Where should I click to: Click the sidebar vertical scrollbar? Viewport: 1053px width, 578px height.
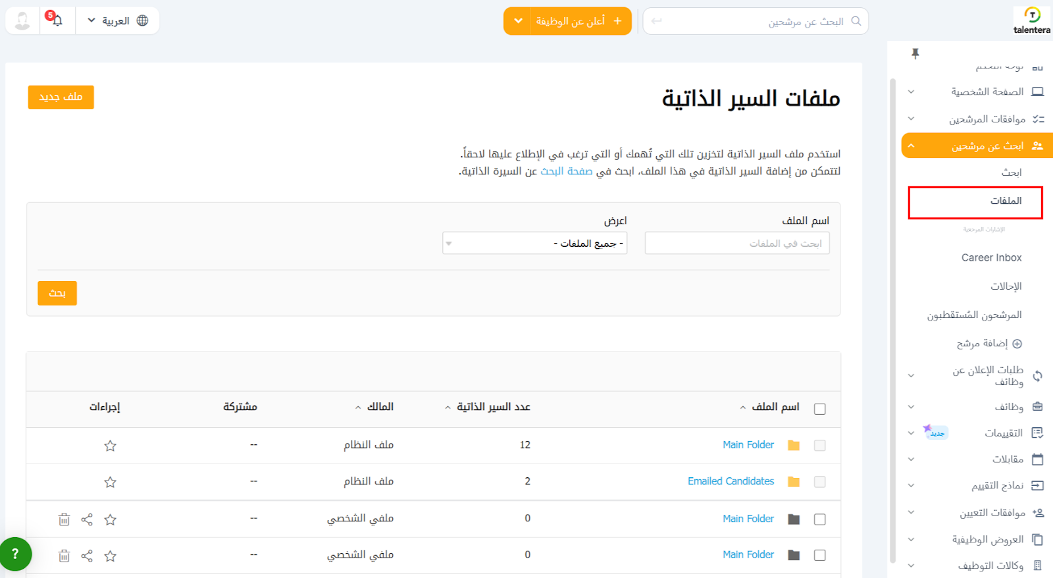tap(892, 316)
